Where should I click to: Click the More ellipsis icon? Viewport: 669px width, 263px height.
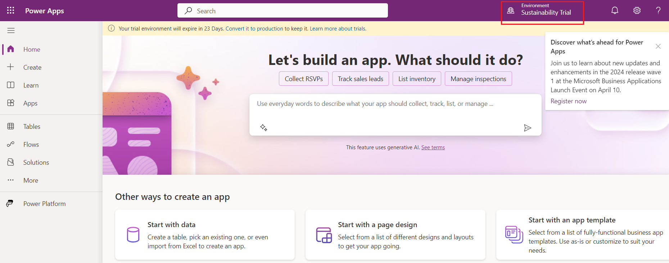(11, 180)
